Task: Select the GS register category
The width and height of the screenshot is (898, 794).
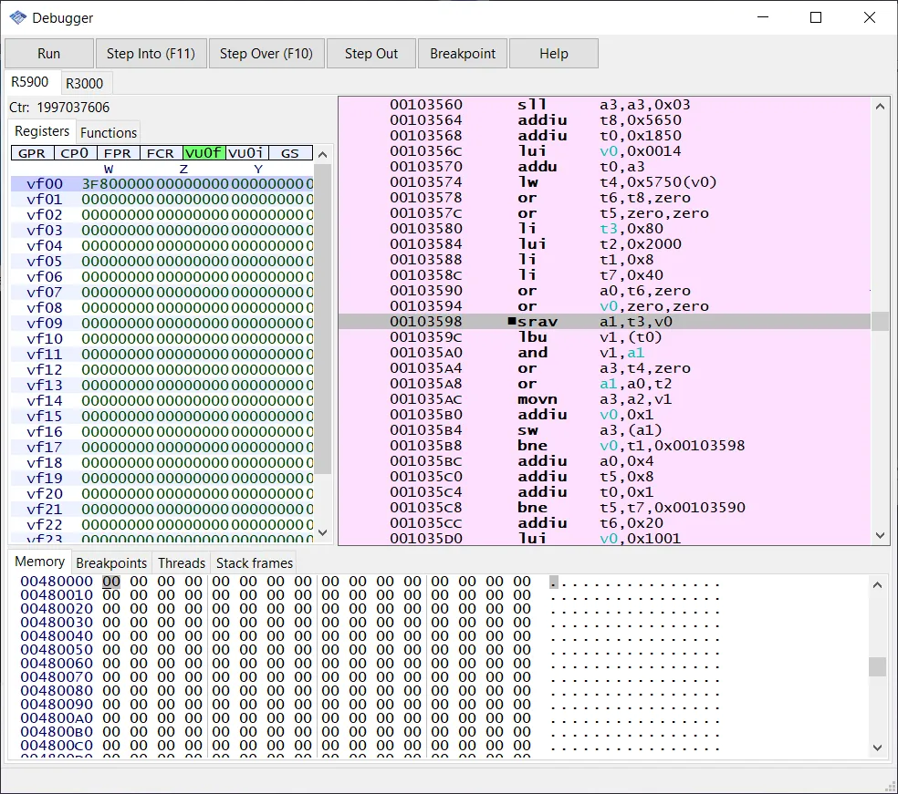Action: tap(289, 153)
